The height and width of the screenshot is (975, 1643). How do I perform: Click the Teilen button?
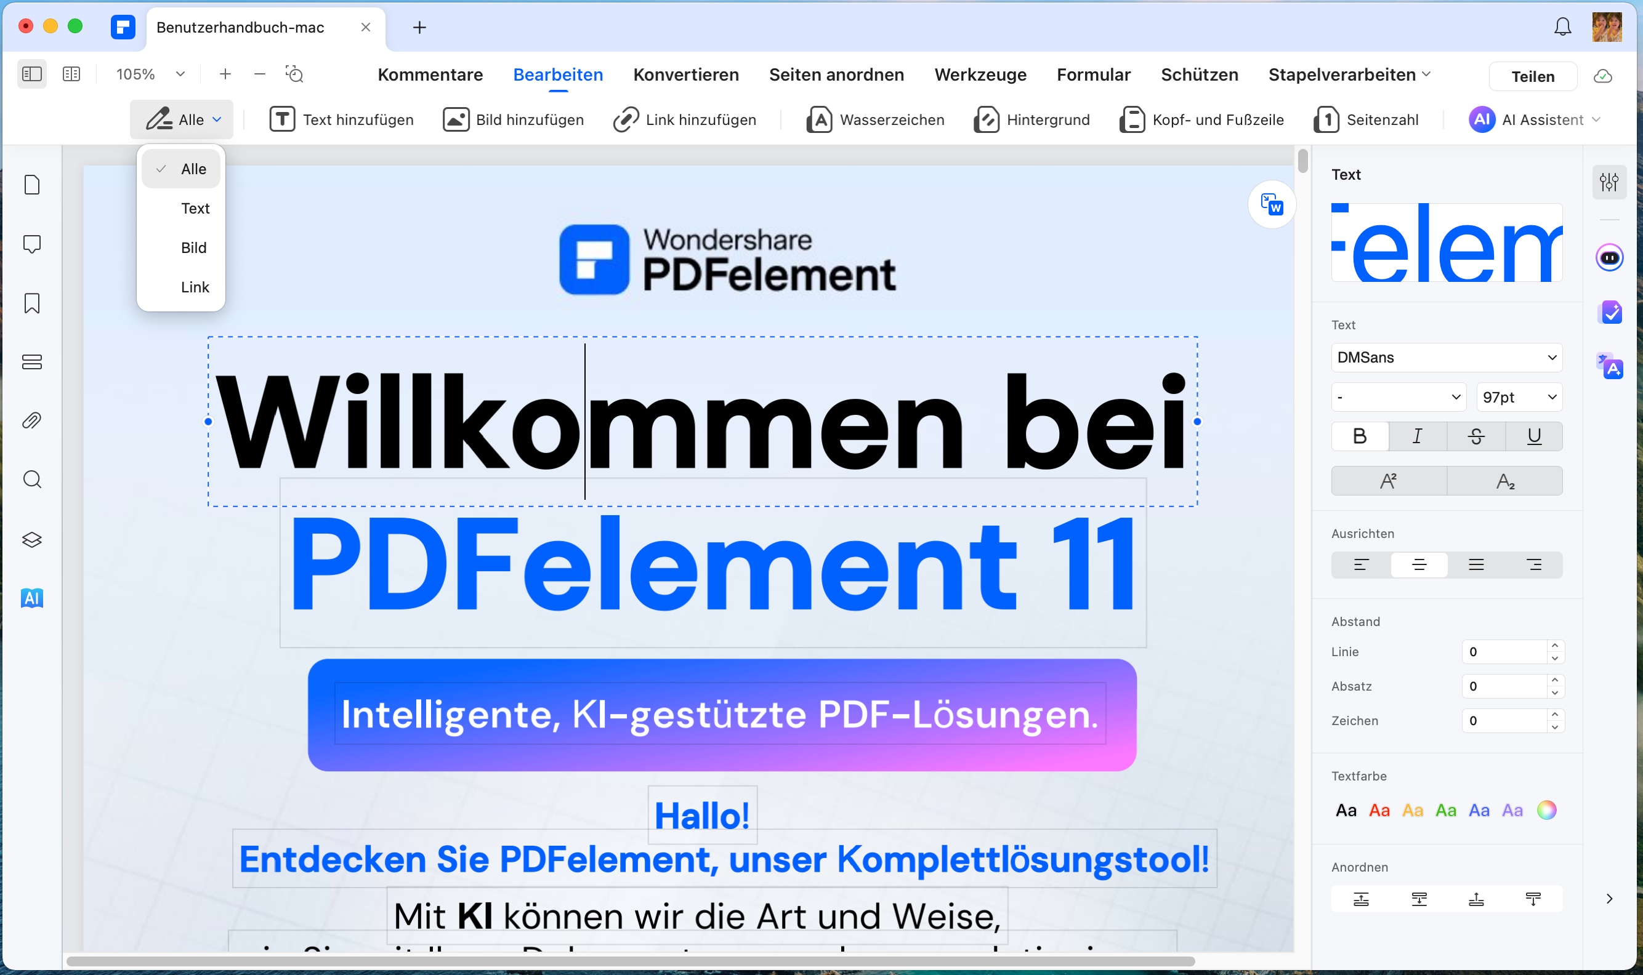coord(1533,76)
